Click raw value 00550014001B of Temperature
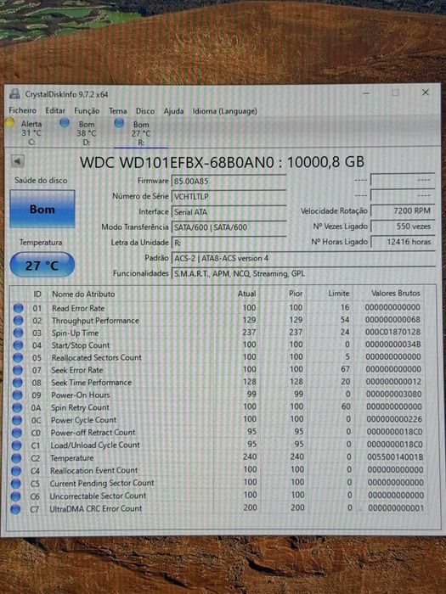 coord(395,457)
